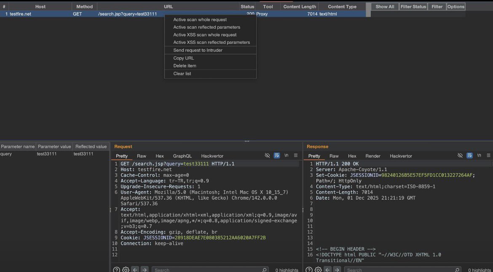
Task: Toggle Show All in the filter bar
Action: point(385,6)
